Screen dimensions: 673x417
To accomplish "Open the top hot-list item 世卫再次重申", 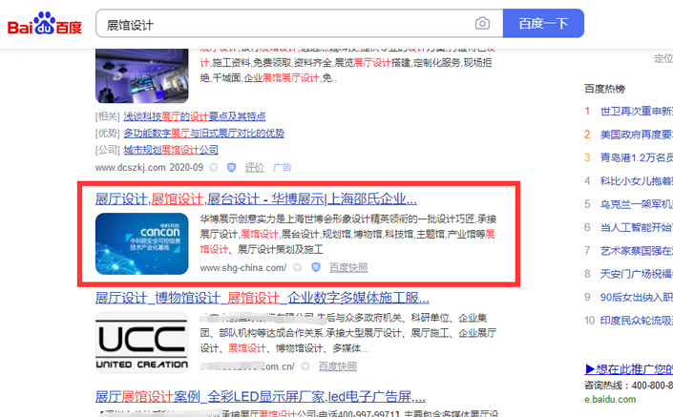I will [636, 112].
